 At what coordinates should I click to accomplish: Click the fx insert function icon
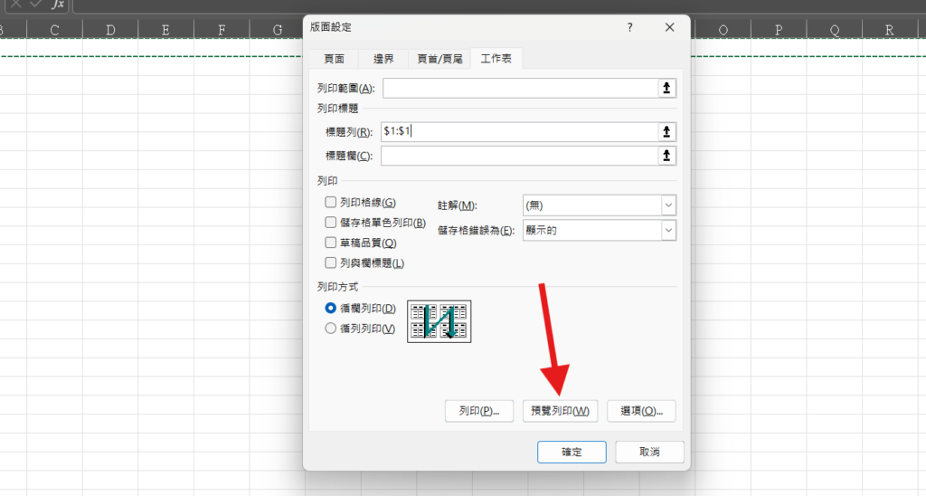57,5
